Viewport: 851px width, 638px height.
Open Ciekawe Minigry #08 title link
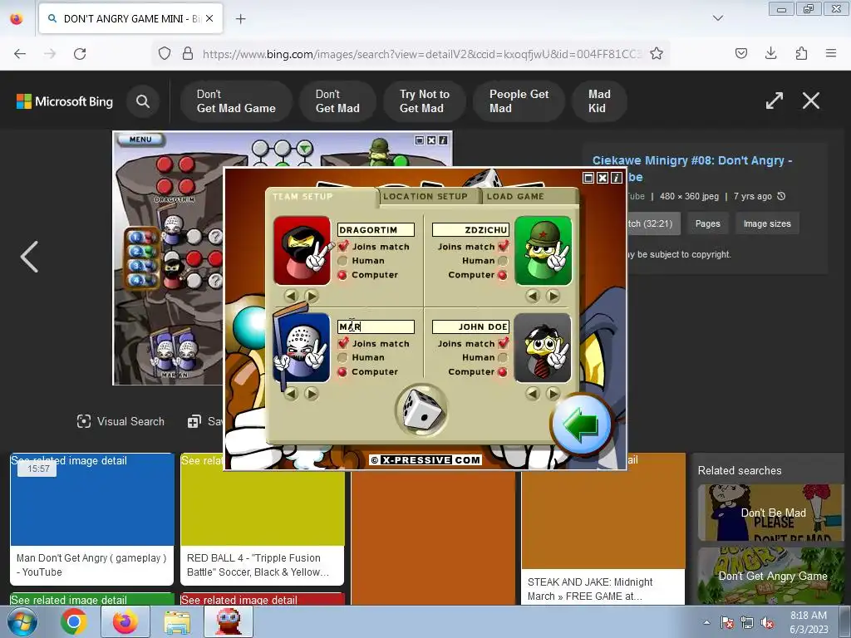point(692,168)
